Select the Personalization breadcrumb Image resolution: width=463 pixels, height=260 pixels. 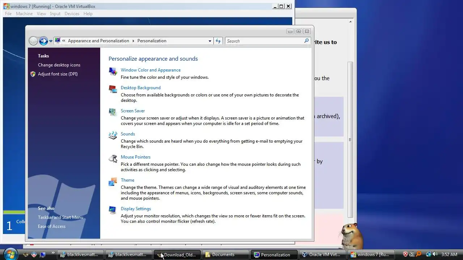point(152,41)
